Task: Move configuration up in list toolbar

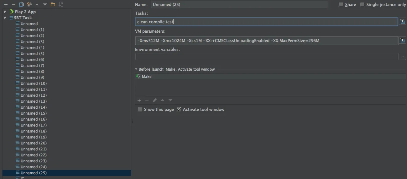Action: pyautogui.click(x=37, y=4)
